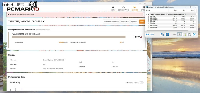This screenshot has width=200, height=93.
Task: Click HWiNFO elapsed time 0:35:15
Action: 175,34
